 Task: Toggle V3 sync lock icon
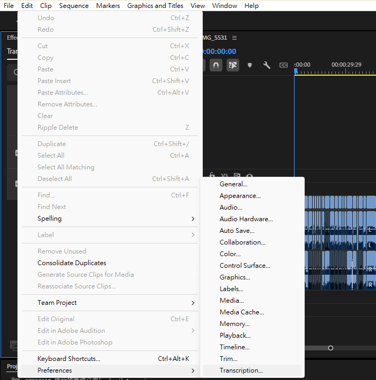237,176
